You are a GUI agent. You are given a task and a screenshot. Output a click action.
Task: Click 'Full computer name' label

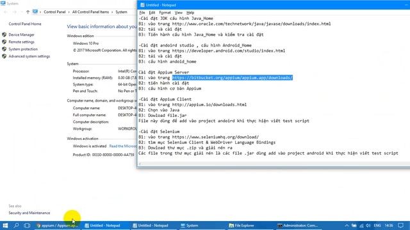90,115
